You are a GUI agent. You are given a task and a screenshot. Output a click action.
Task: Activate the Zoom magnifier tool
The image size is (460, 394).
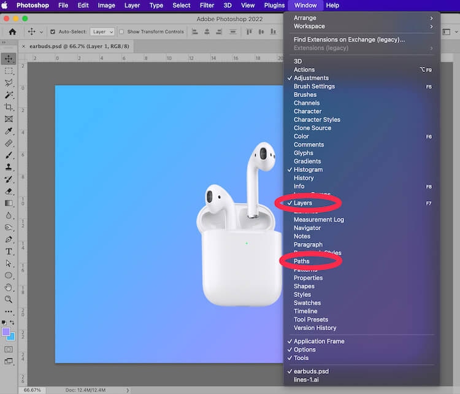9,299
